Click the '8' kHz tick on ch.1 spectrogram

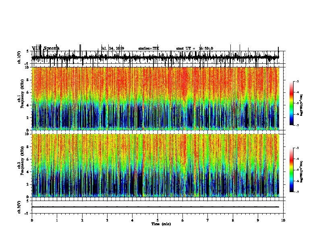(28, 80)
